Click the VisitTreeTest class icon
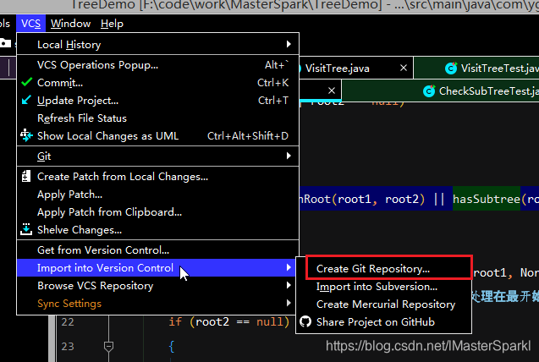539x362 pixels. click(451, 69)
